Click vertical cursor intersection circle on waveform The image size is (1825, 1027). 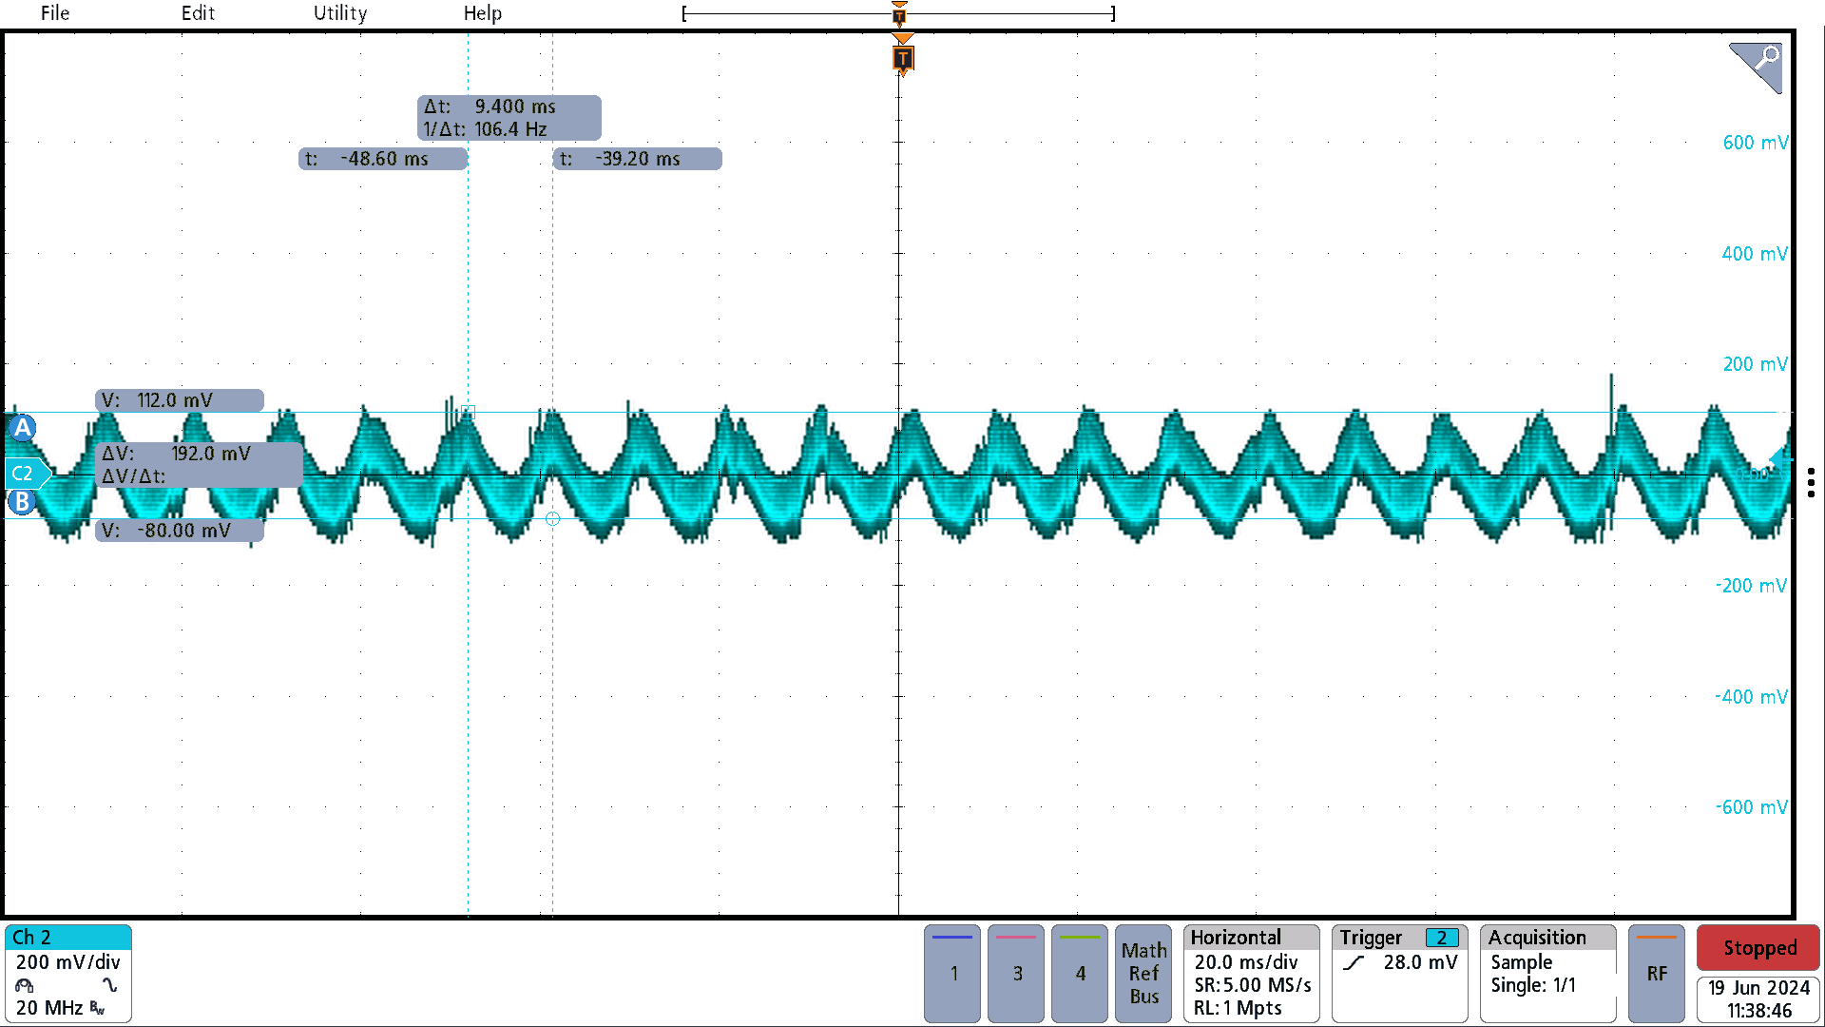pyautogui.click(x=552, y=518)
